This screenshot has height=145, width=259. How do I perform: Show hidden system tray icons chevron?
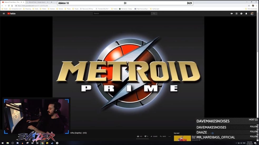(x=236, y=143)
